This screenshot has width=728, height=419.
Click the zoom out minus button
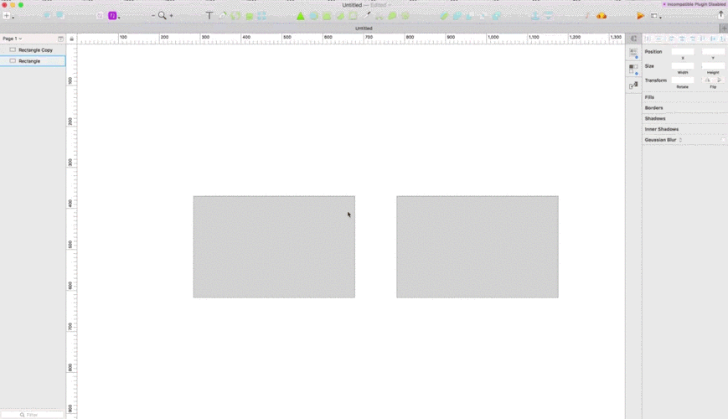tap(152, 16)
